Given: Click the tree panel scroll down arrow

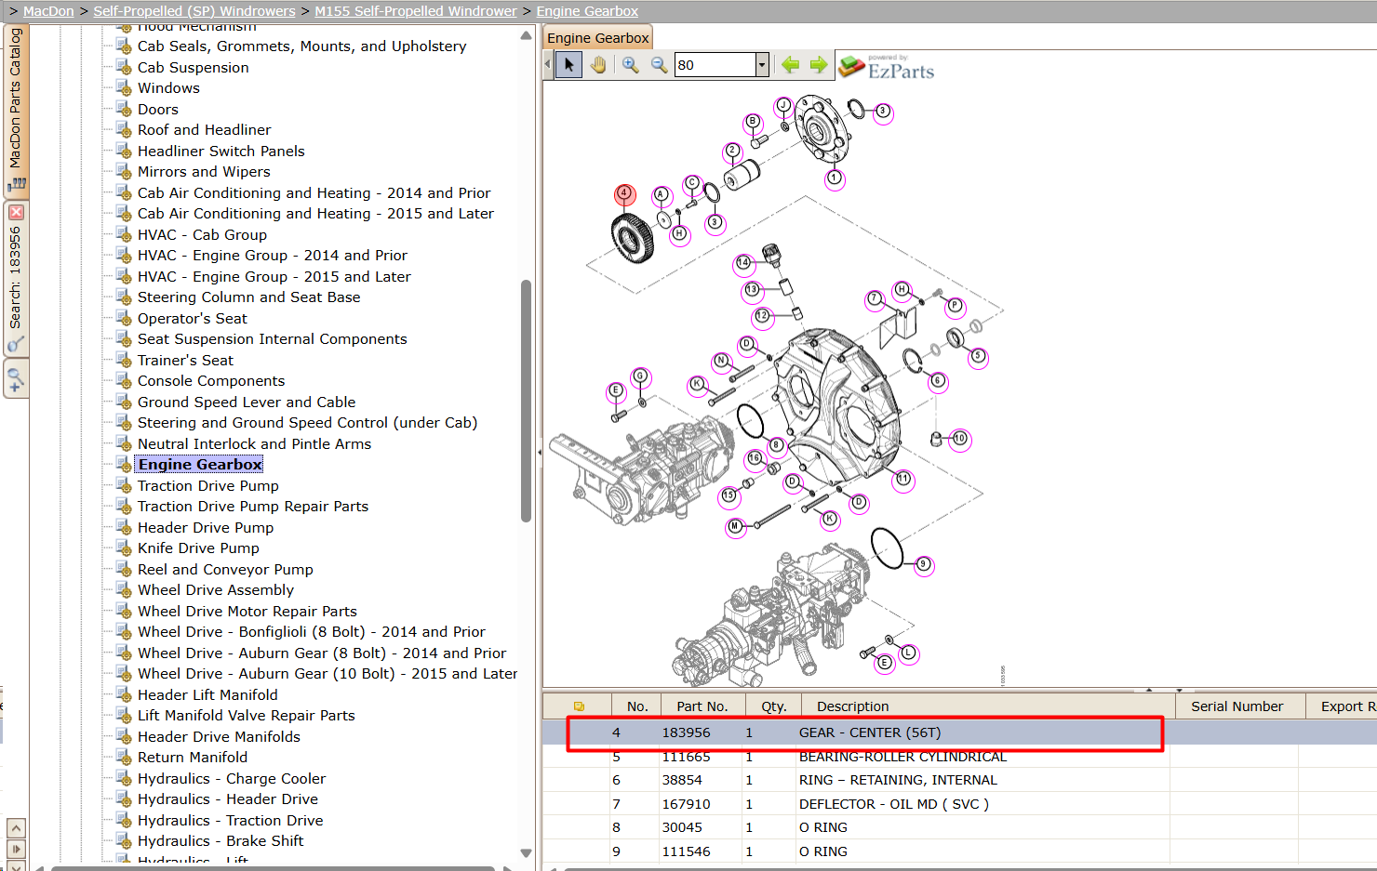Looking at the screenshot, I should click(526, 852).
